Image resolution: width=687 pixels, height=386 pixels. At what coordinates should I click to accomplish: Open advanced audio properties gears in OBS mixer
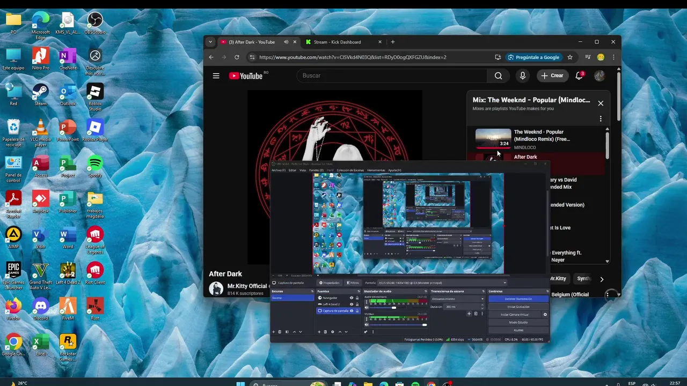tap(366, 332)
